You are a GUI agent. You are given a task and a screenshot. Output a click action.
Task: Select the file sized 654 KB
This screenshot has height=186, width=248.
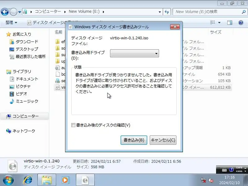[143, 74]
